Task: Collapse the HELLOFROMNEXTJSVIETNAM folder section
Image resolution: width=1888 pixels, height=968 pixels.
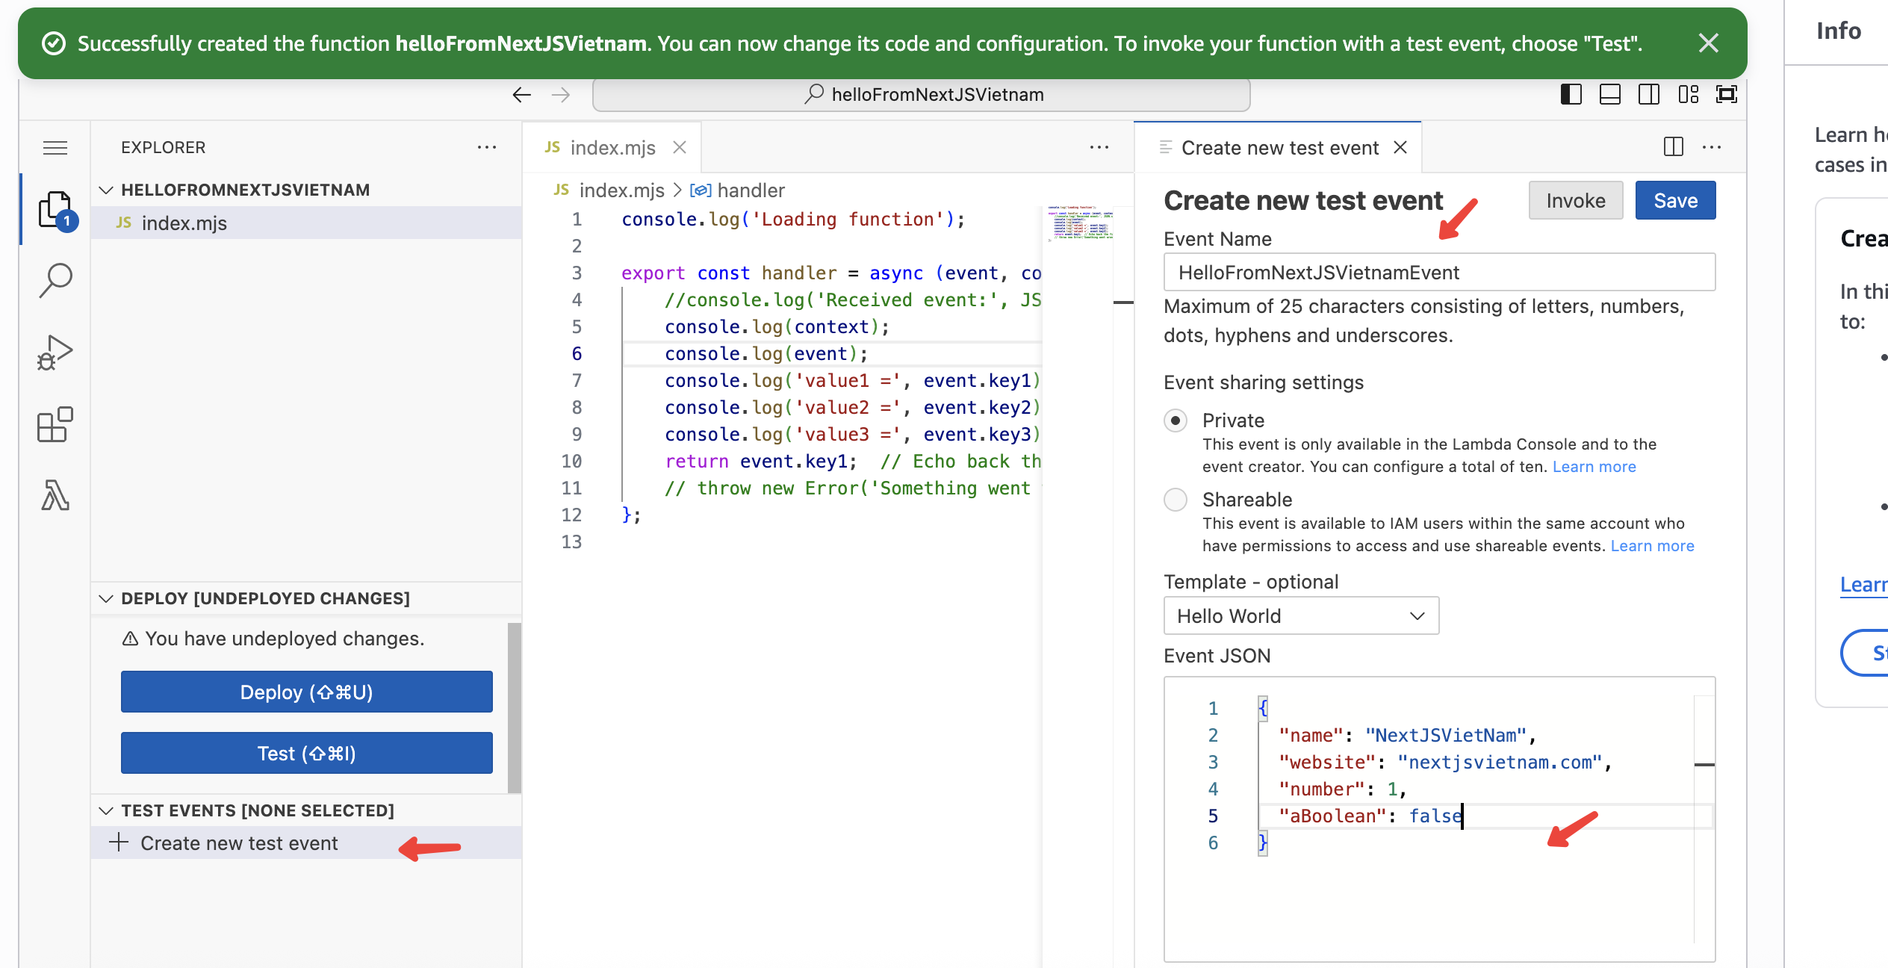Action: [106, 190]
